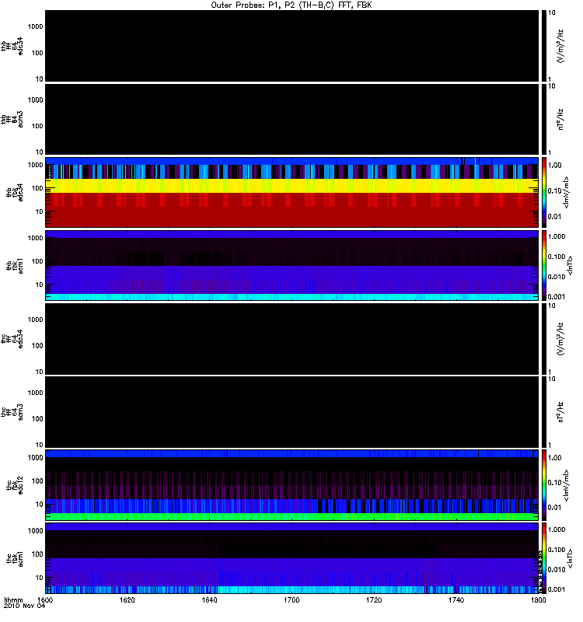Screen dimensions: 583x622
Task: Click the '1620' time axis label
Action: pos(127,599)
